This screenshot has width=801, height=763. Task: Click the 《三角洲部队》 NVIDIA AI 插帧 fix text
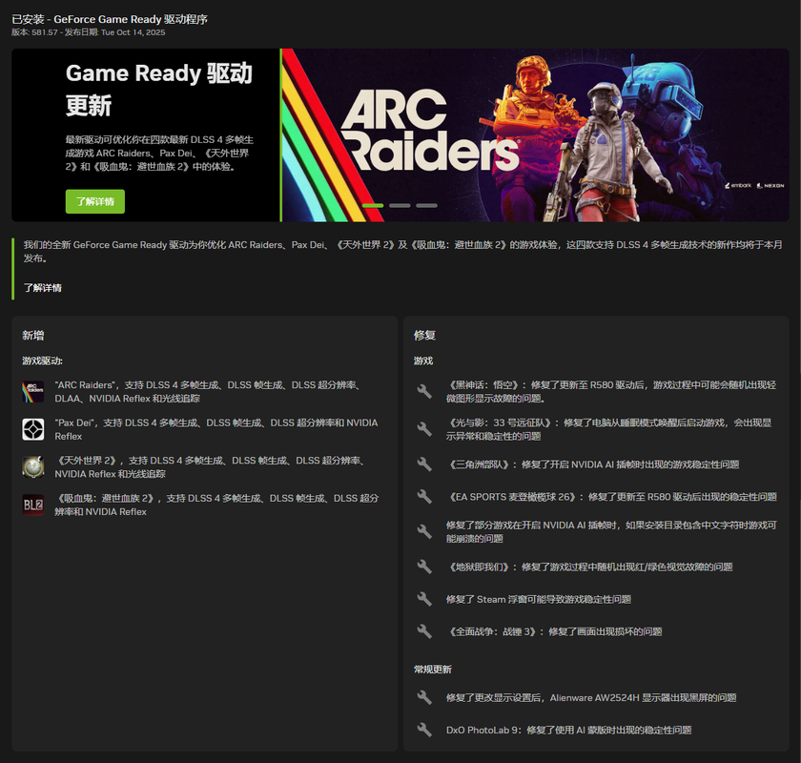pos(592,464)
